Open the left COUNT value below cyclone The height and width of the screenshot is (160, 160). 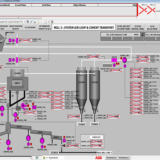(74, 117)
